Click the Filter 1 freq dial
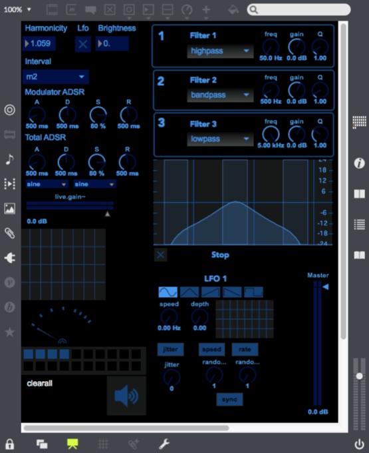Image resolution: width=369 pixels, height=453 pixels. tap(271, 47)
